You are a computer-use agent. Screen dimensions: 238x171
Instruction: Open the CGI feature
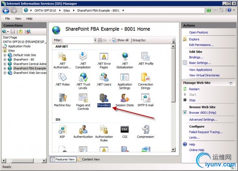(x=124, y=132)
